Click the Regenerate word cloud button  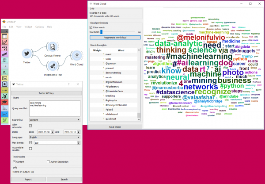115,38
